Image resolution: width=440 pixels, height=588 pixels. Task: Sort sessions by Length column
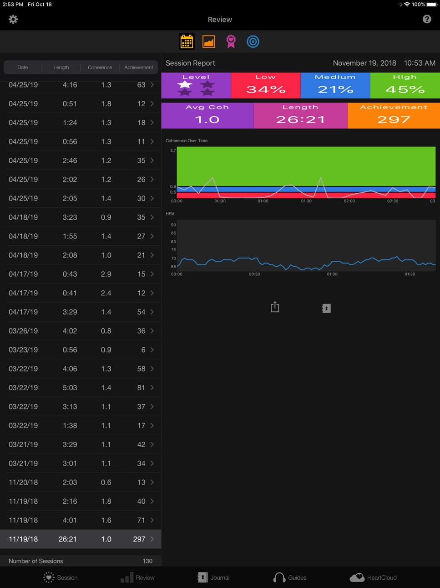61,67
